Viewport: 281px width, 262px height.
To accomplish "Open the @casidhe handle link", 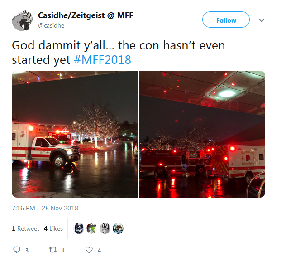I will point(51,25).
